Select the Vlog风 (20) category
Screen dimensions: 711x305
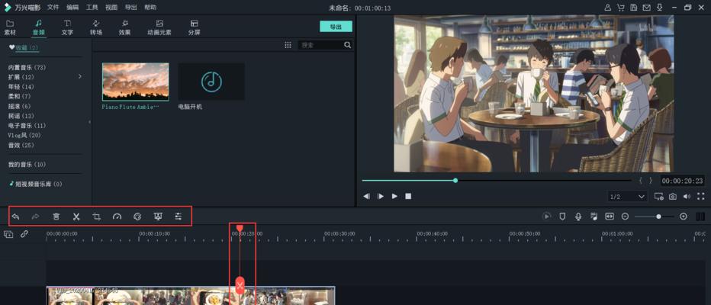click(x=24, y=136)
